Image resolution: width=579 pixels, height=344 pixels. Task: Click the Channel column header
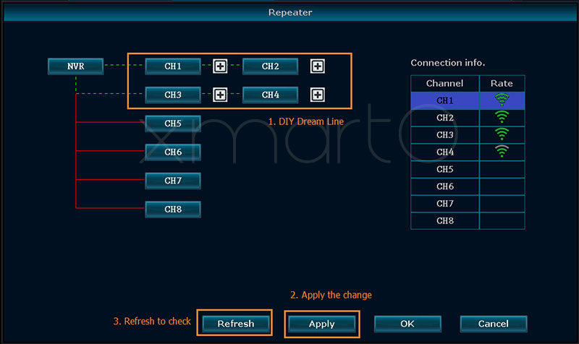point(445,83)
